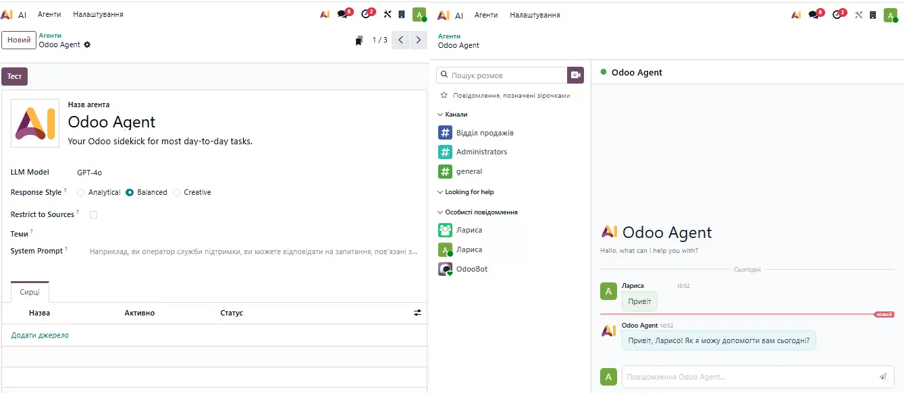Click the debug tools icon in left pane

click(388, 14)
